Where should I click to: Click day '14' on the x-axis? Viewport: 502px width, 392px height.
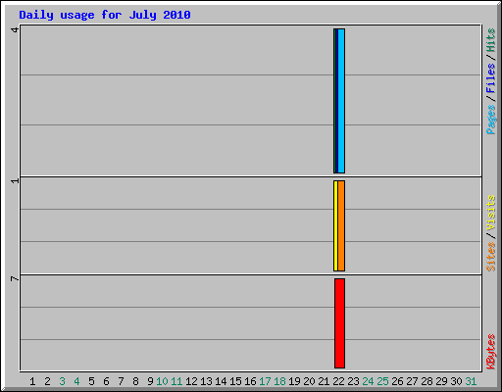(x=221, y=381)
